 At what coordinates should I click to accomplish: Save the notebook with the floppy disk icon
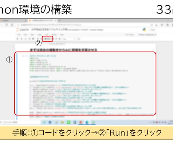coord(17,39)
